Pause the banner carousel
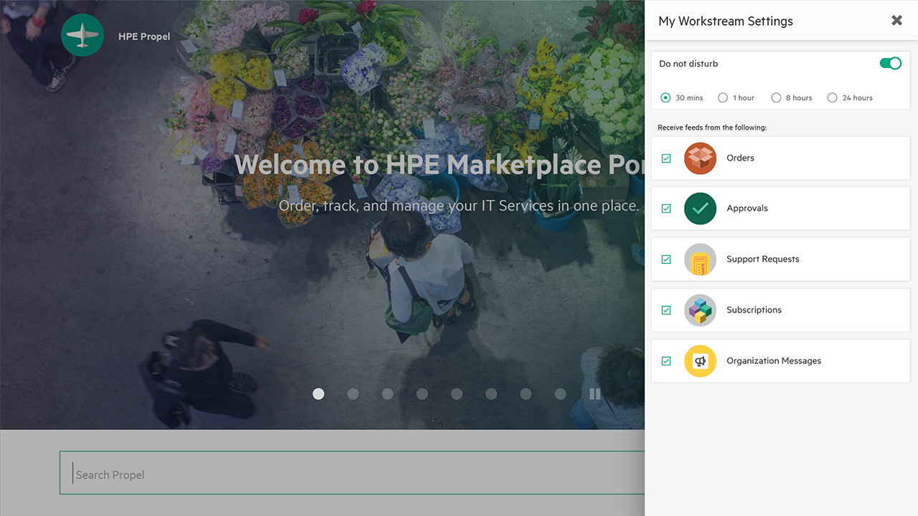The image size is (918, 516). pyautogui.click(x=595, y=393)
